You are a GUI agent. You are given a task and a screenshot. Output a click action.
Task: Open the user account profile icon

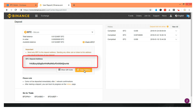(x=171, y=16)
